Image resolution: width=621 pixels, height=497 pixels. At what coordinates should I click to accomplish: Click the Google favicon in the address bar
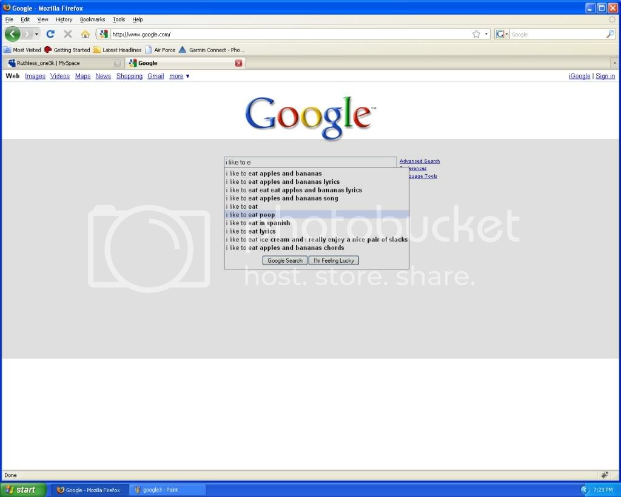tap(103, 34)
